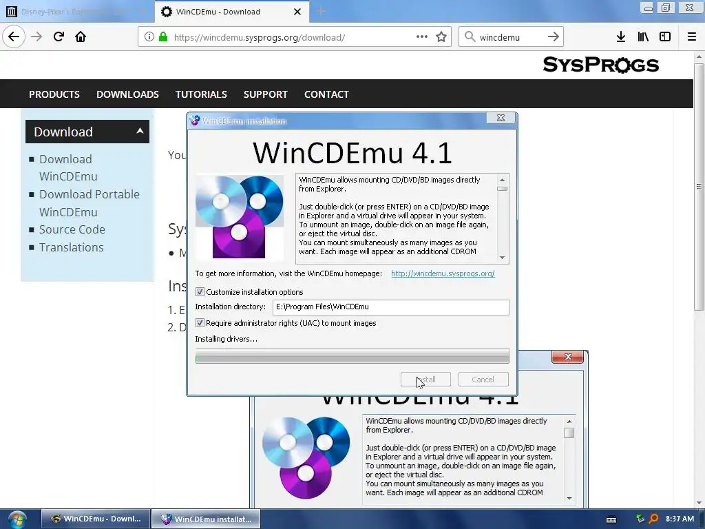This screenshot has width=705, height=529.
Task: Click the scroll up arrow in installer description
Action: [502, 180]
